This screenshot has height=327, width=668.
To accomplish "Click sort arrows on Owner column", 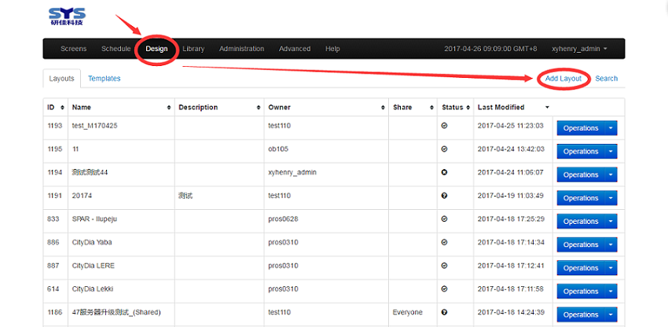I will 382,107.
